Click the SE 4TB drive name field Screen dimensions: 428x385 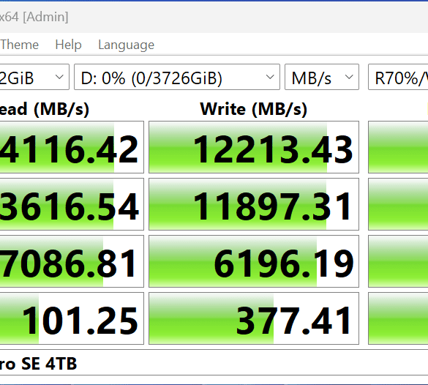click(214, 363)
